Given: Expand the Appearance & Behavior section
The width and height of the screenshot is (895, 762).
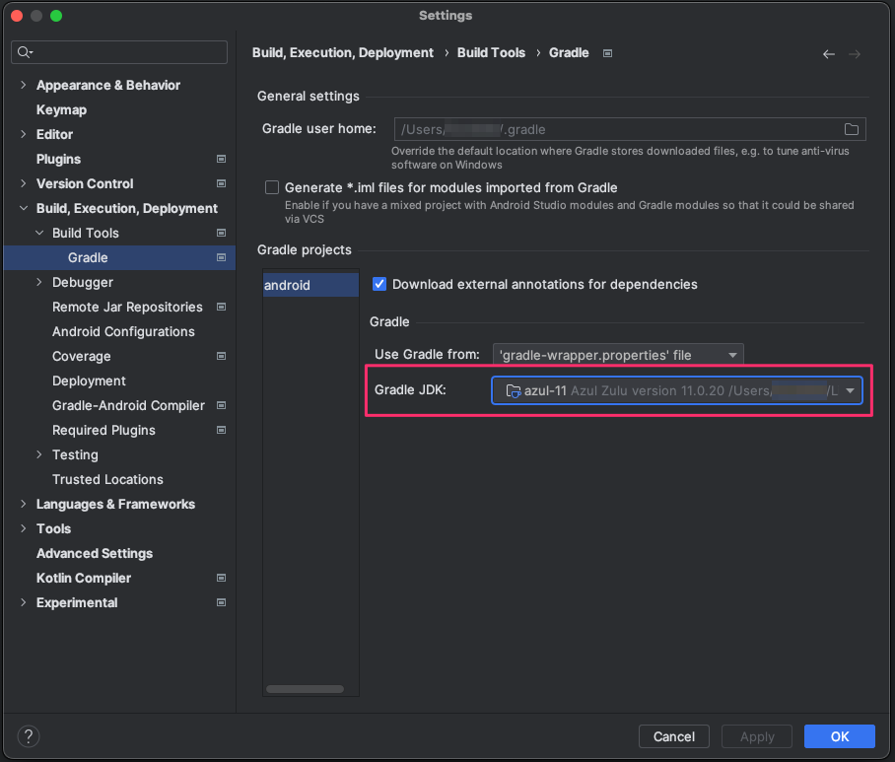Looking at the screenshot, I should click(24, 85).
